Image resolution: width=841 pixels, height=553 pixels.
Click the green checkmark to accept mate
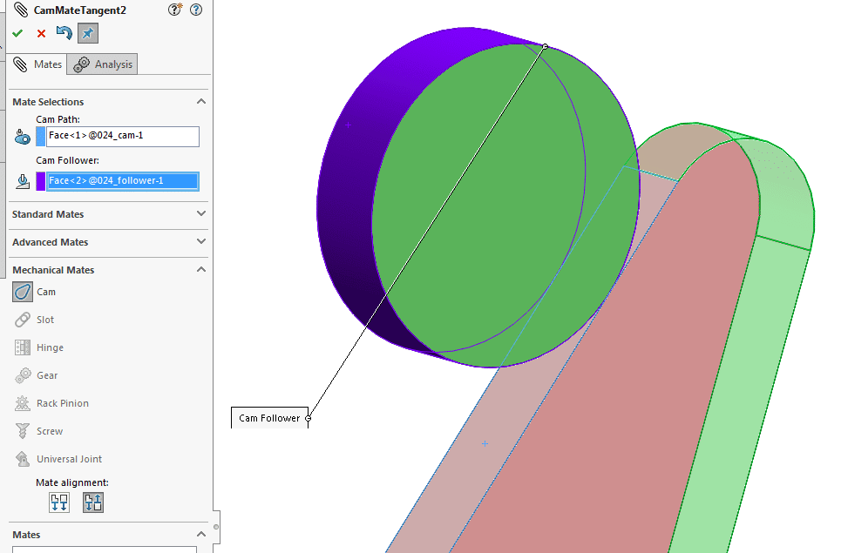tap(17, 33)
